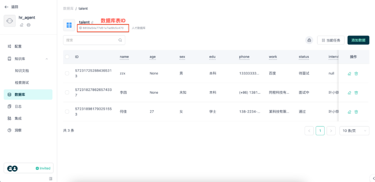Click the 同程科技有... work cell
The height and width of the screenshot is (182, 375).
pyautogui.click(x=279, y=92)
